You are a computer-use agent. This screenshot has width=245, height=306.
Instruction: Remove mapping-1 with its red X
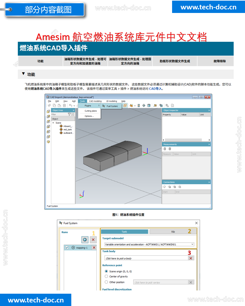(x=94, y=247)
